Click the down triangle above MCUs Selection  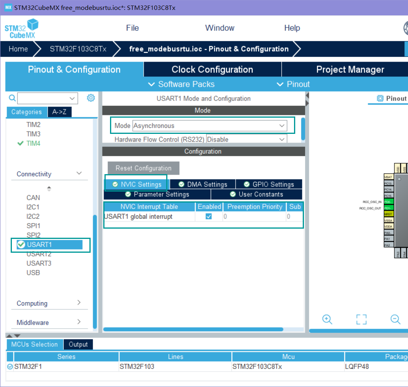tap(17, 336)
